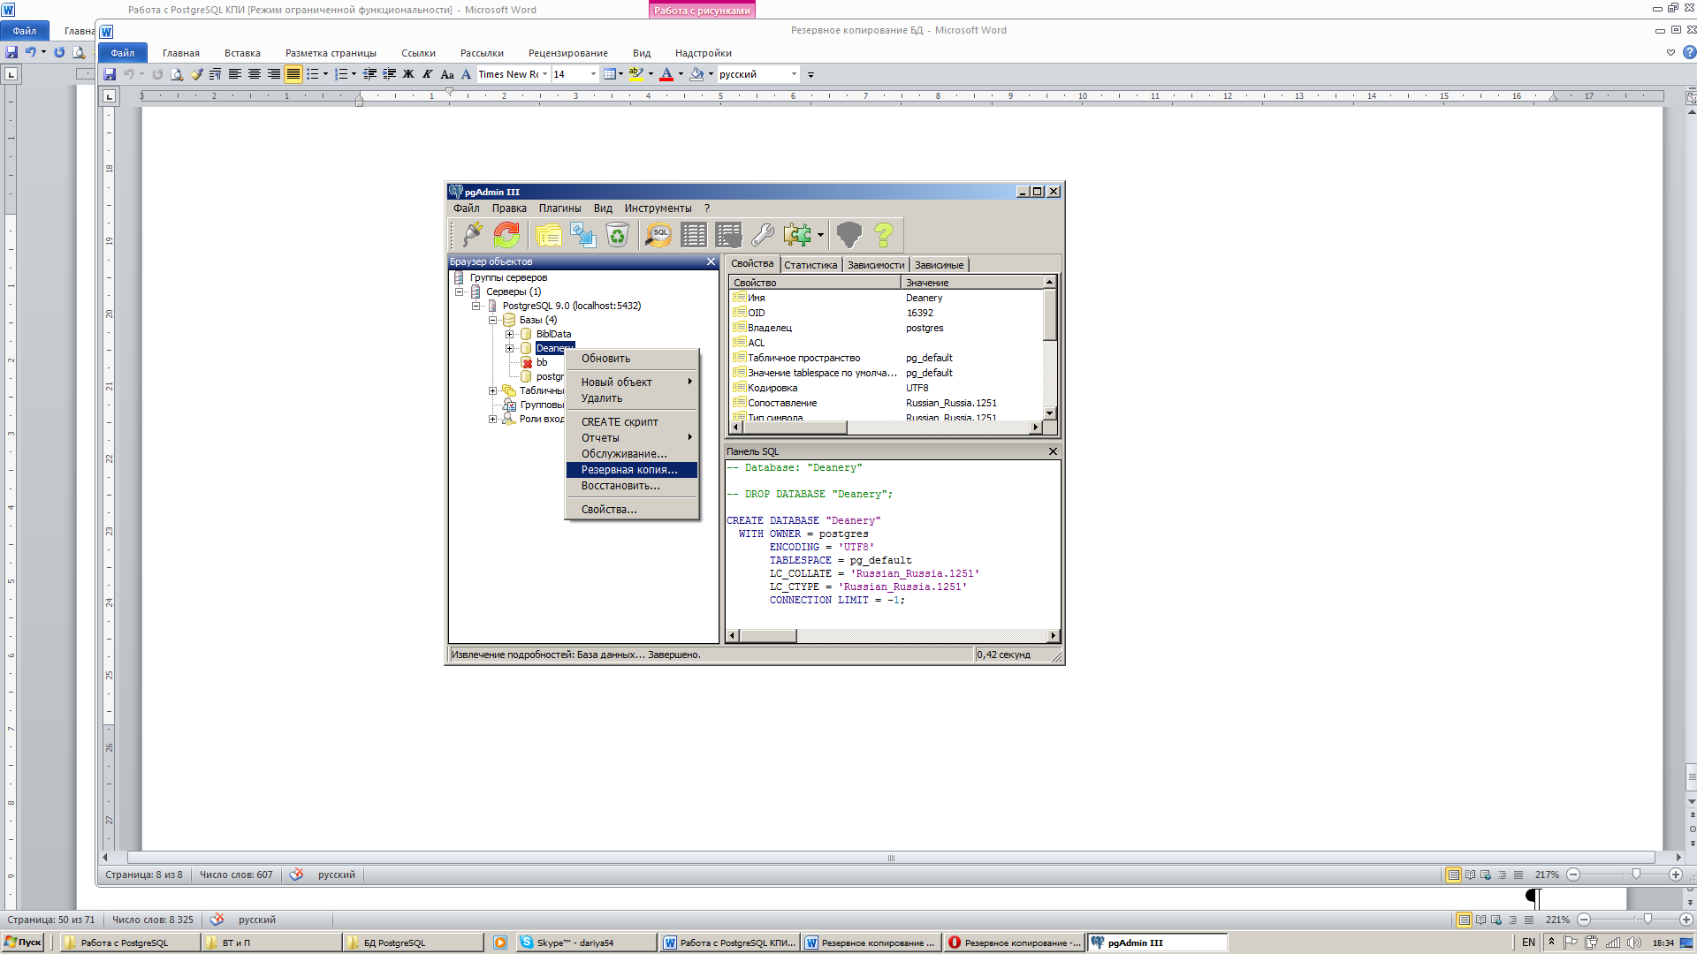Click Print Preview icon in front Word toolbar
1697x954 pixels.
177,74
